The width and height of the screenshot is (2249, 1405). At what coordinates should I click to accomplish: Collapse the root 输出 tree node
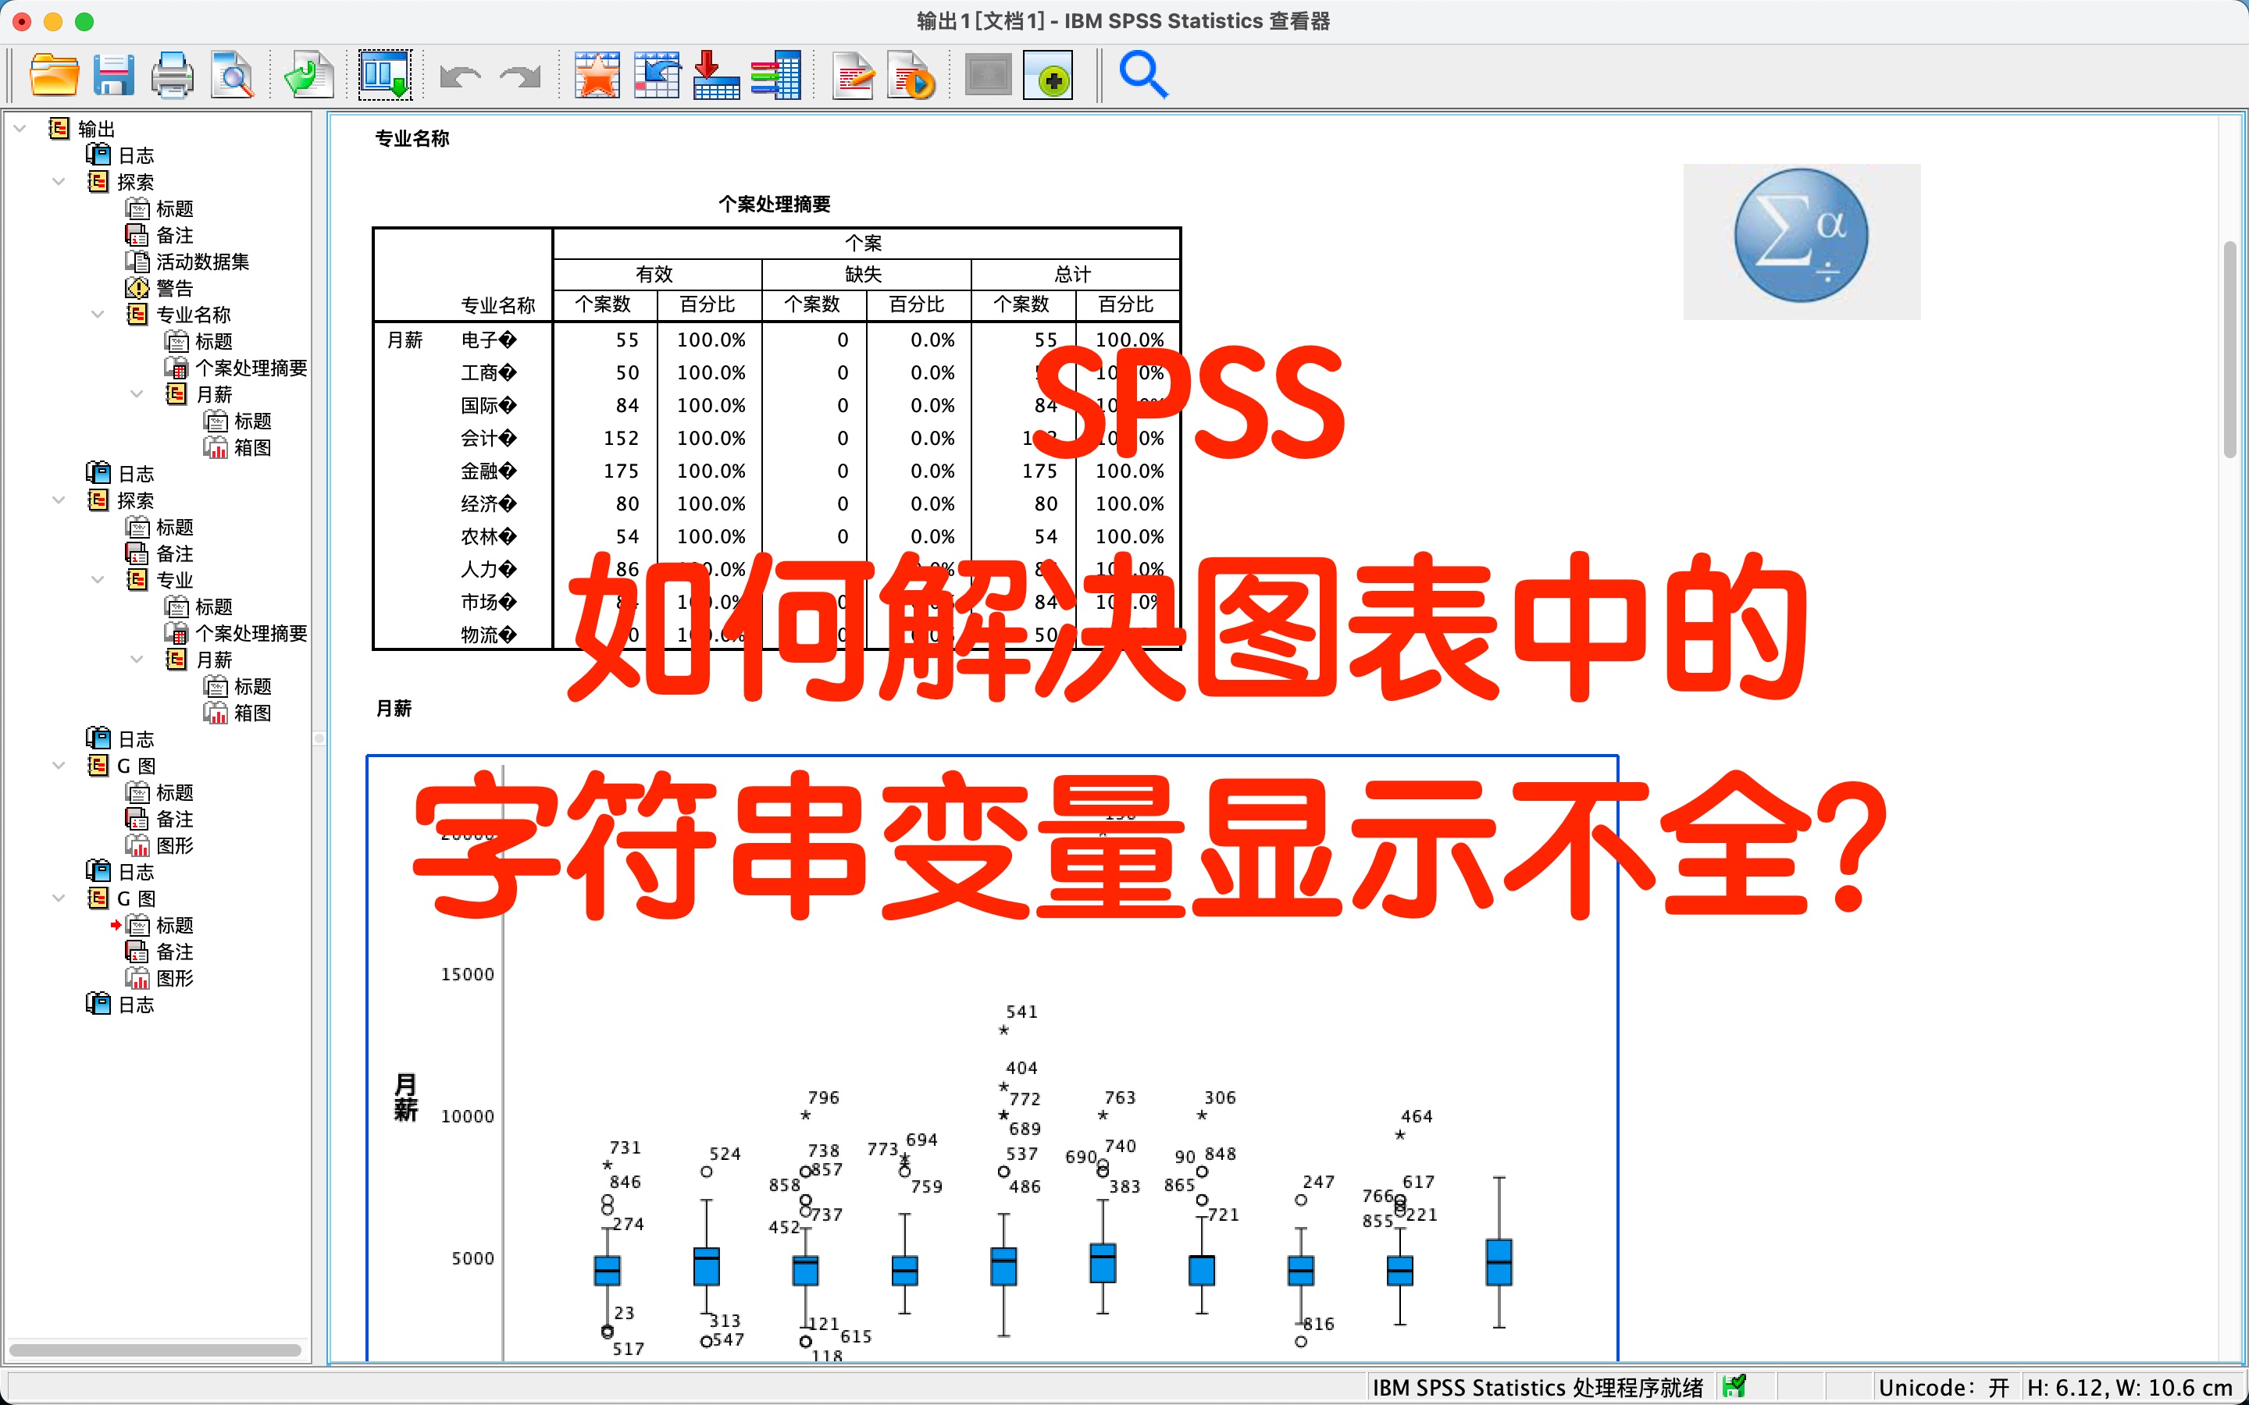point(20,128)
